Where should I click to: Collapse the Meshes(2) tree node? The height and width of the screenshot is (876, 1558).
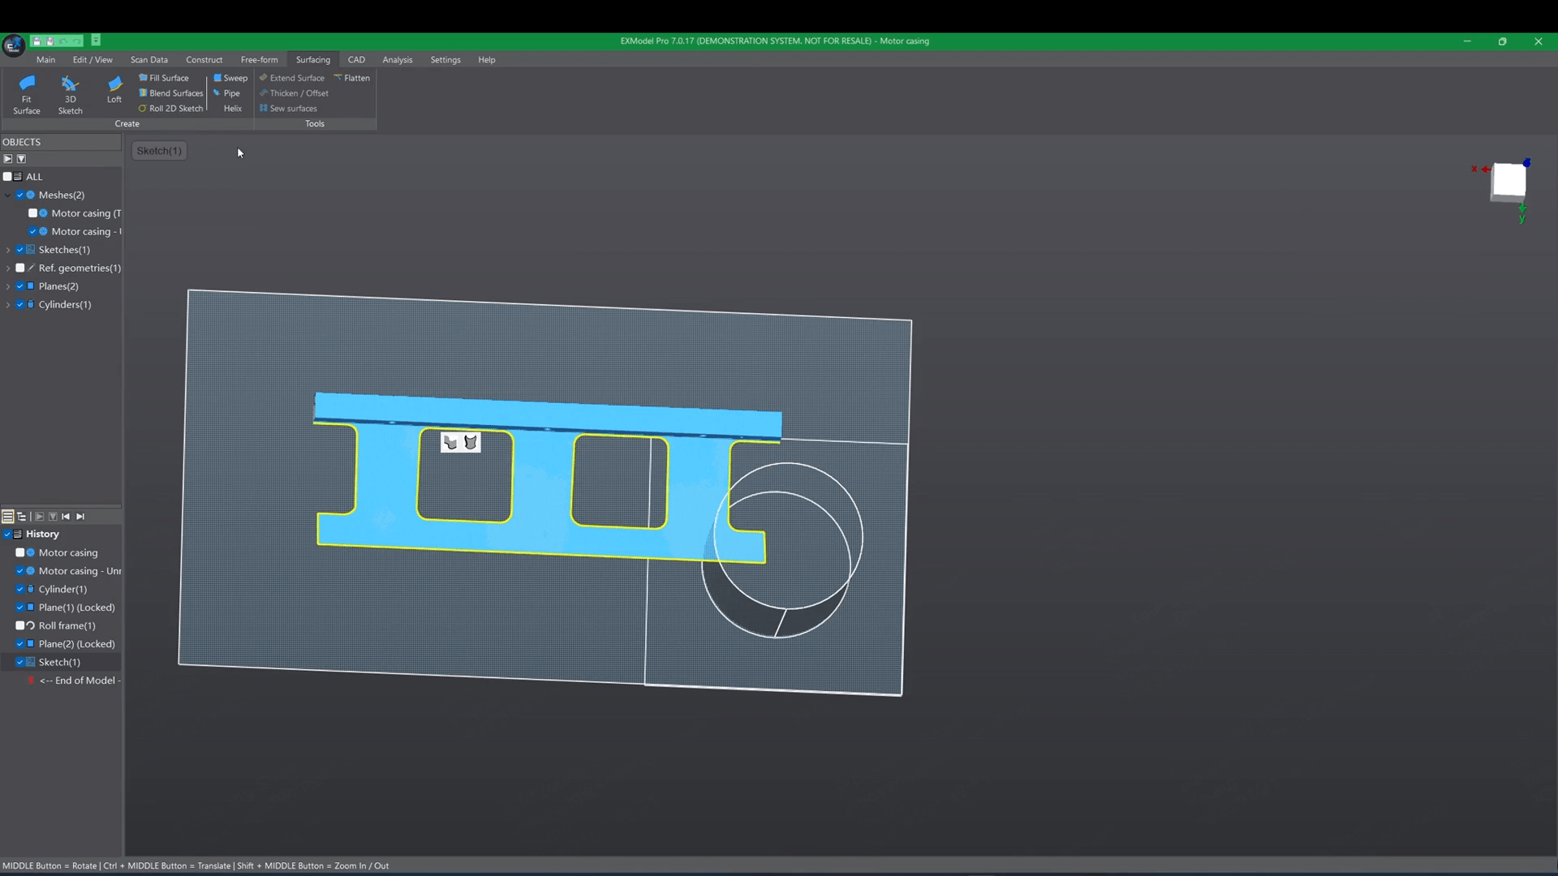(x=7, y=195)
